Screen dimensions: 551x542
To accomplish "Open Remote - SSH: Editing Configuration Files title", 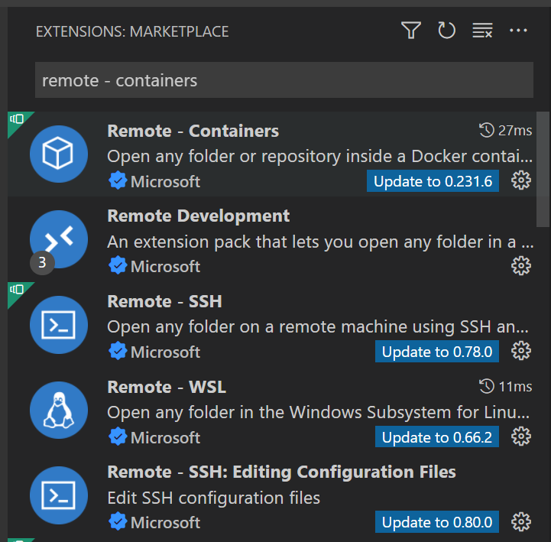I will (x=281, y=472).
